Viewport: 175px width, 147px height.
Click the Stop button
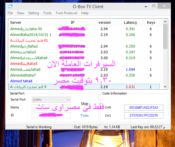(x=84, y=104)
